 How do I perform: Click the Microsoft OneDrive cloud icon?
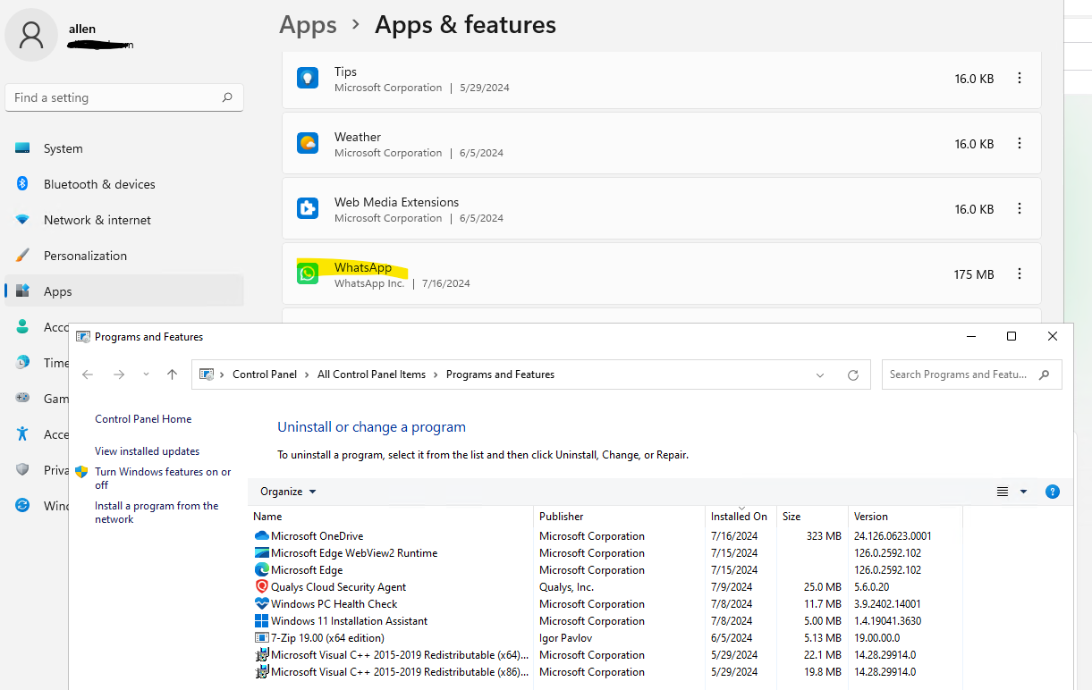[x=262, y=536]
